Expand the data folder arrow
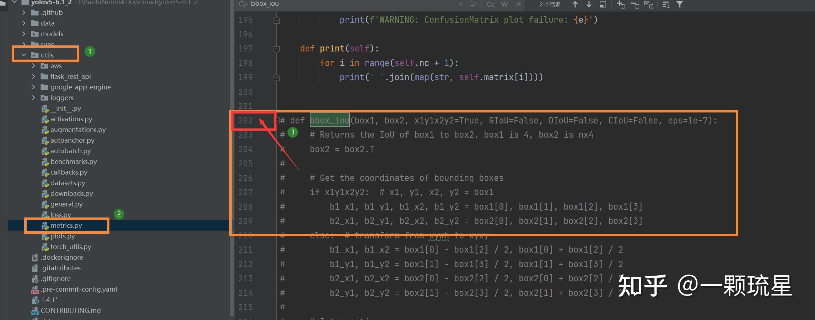This screenshot has height=320, width=815. (24, 23)
